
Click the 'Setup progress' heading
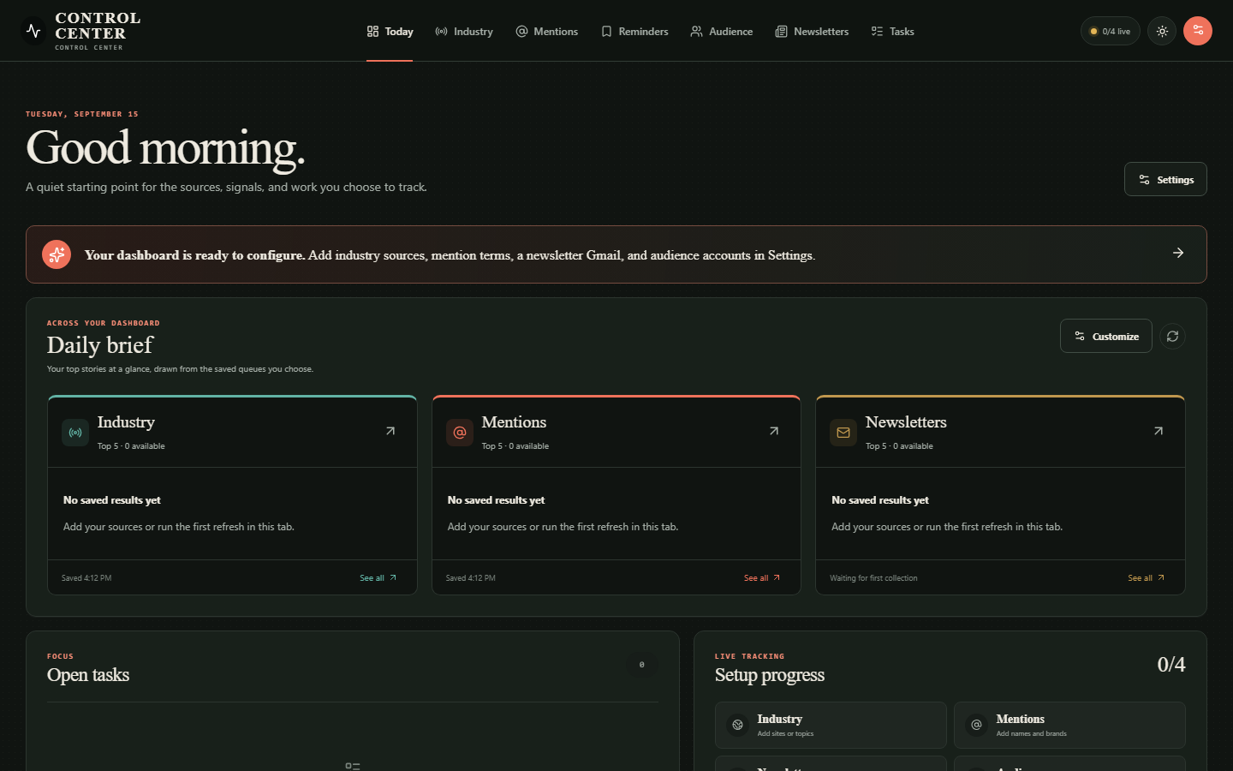(770, 675)
